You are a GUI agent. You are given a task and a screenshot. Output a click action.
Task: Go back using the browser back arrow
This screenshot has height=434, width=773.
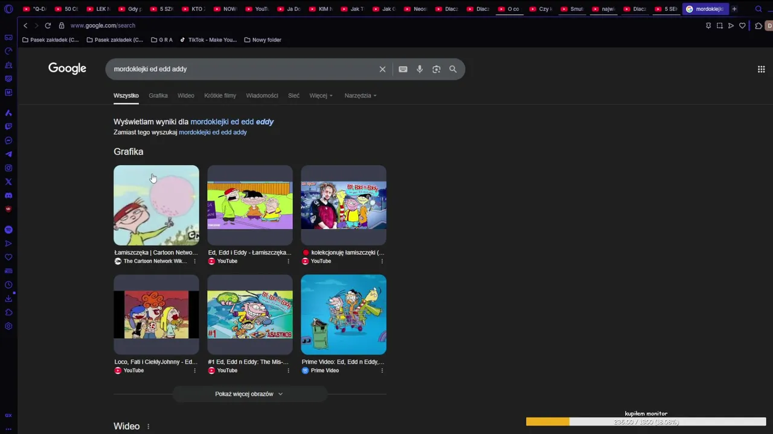(25, 25)
